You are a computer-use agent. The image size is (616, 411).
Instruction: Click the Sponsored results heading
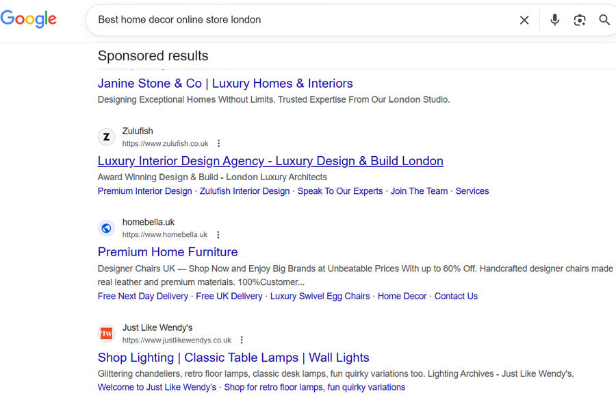click(153, 56)
